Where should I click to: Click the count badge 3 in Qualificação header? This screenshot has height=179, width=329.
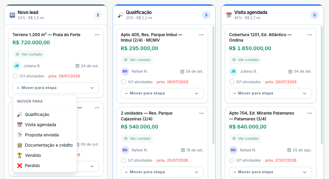pos(206,15)
